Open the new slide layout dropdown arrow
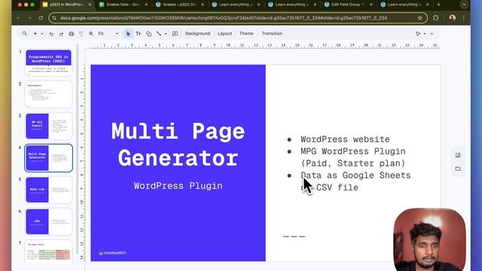 click(42, 33)
